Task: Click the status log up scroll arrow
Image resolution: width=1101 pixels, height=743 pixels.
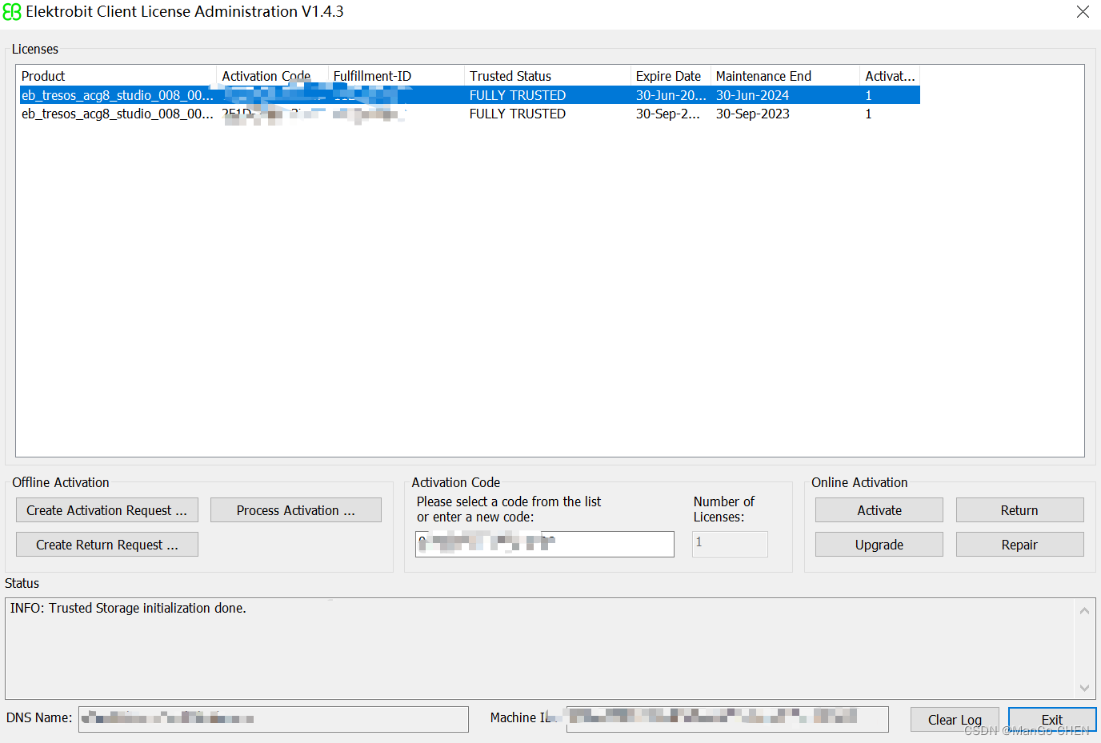Action: pos(1084,610)
